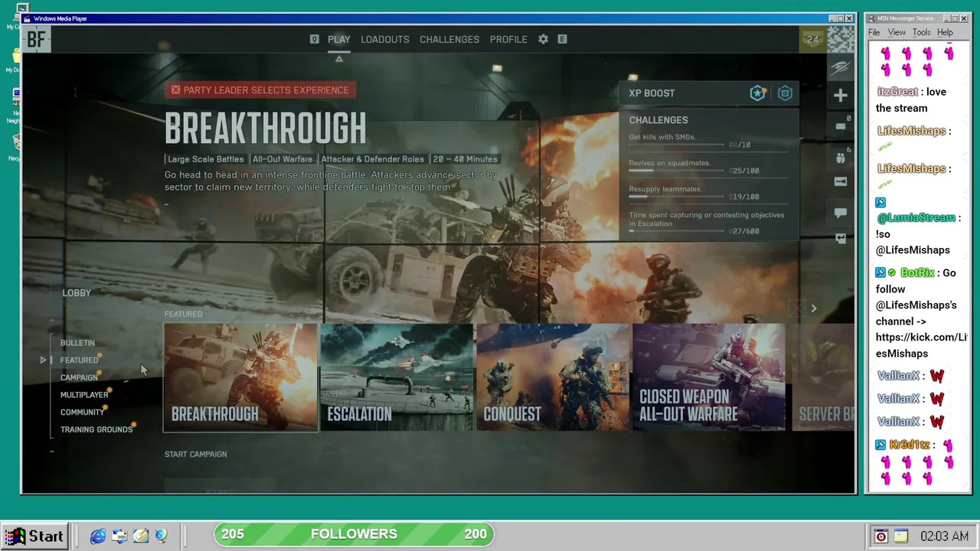The width and height of the screenshot is (980, 551).
Task: Click the Get kills with SMGs progress bar
Action: pos(677,145)
